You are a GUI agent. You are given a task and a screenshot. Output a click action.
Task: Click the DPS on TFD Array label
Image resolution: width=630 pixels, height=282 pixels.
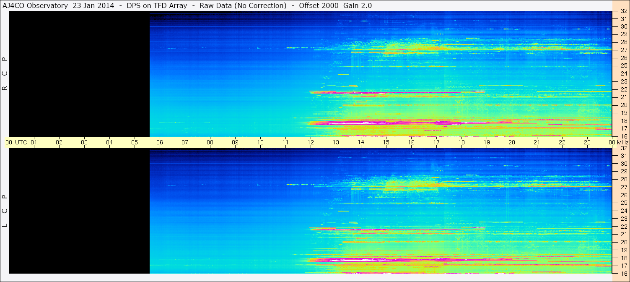[x=157, y=5]
